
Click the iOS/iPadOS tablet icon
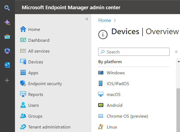pyautogui.click(x=101, y=83)
